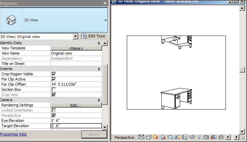Open the Detail Level control
247x142 pixels.
pos(141,137)
